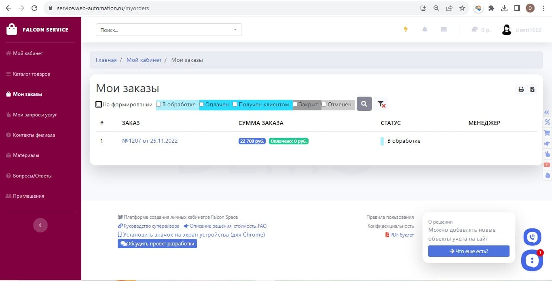Click the Оплачено: 0 руб. badge
The image size is (552, 281).
pyautogui.click(x=289, y=141)
